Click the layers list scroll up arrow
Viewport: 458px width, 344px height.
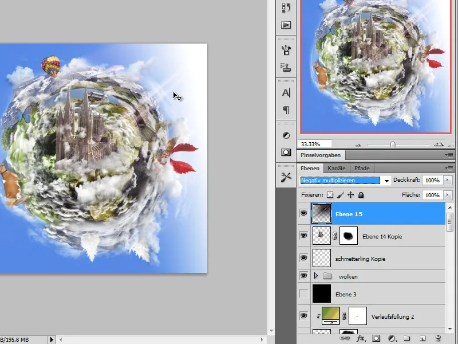pyautogui.click(x=450, y=208)
